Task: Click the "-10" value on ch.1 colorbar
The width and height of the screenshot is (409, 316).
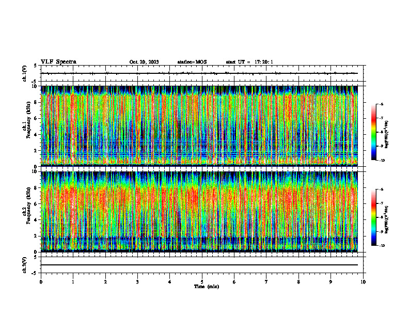Action: pos(382,161)
